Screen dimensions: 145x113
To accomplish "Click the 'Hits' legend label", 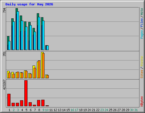I will coord(142,12).
